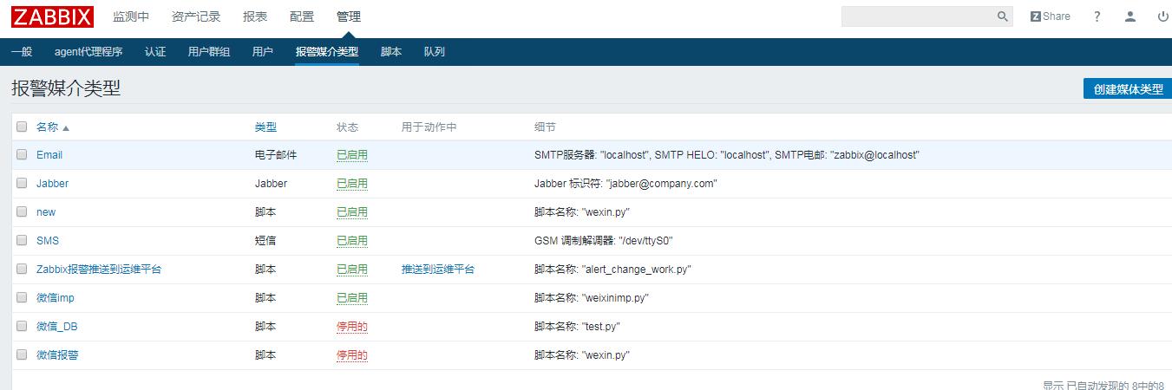Image resolution: width=1172 pixels, height=390 pixels.
Task: Open the 配置 top menu
Action: coord(302,16)
